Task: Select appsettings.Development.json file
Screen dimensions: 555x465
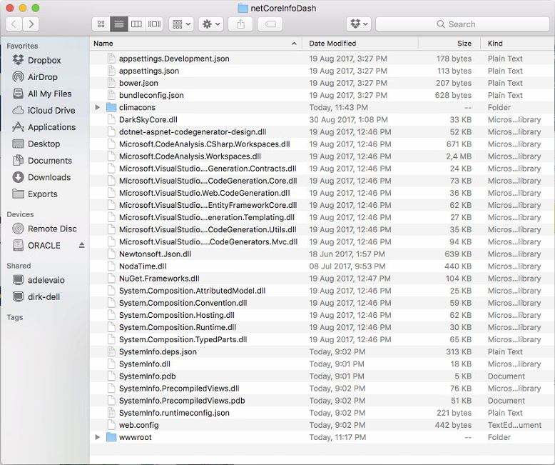Action: point(322,59)
